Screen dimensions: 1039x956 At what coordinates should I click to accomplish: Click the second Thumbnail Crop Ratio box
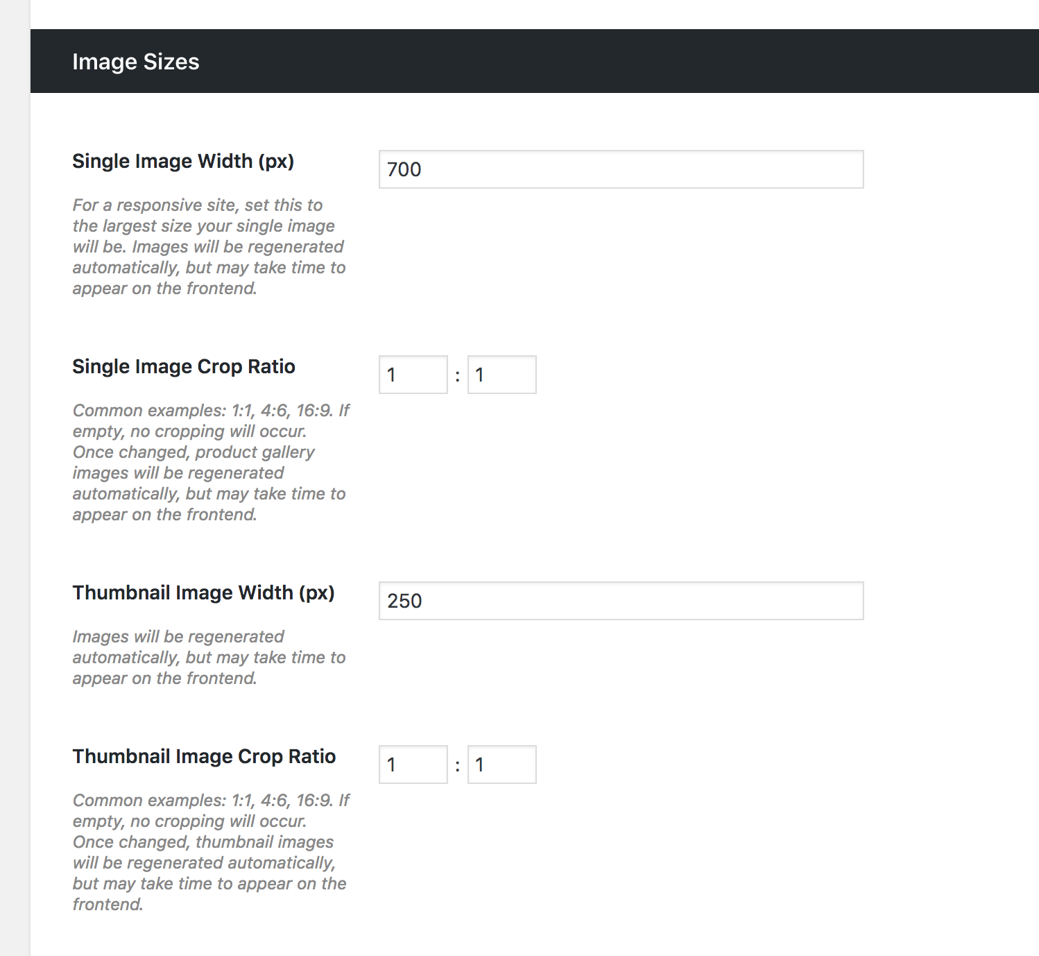tap(501, 764)
